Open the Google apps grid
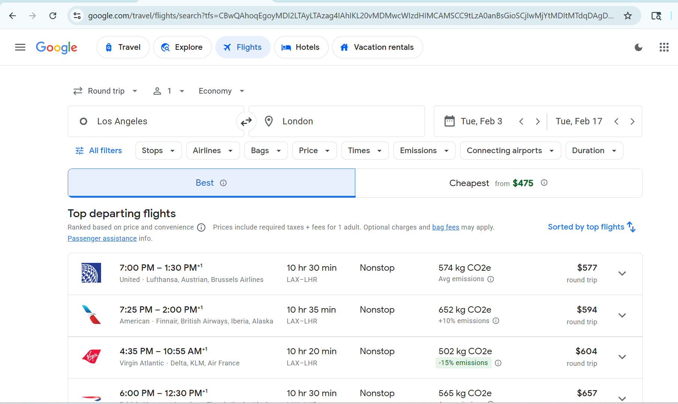The image size is (678, 404). pos(664,47)
